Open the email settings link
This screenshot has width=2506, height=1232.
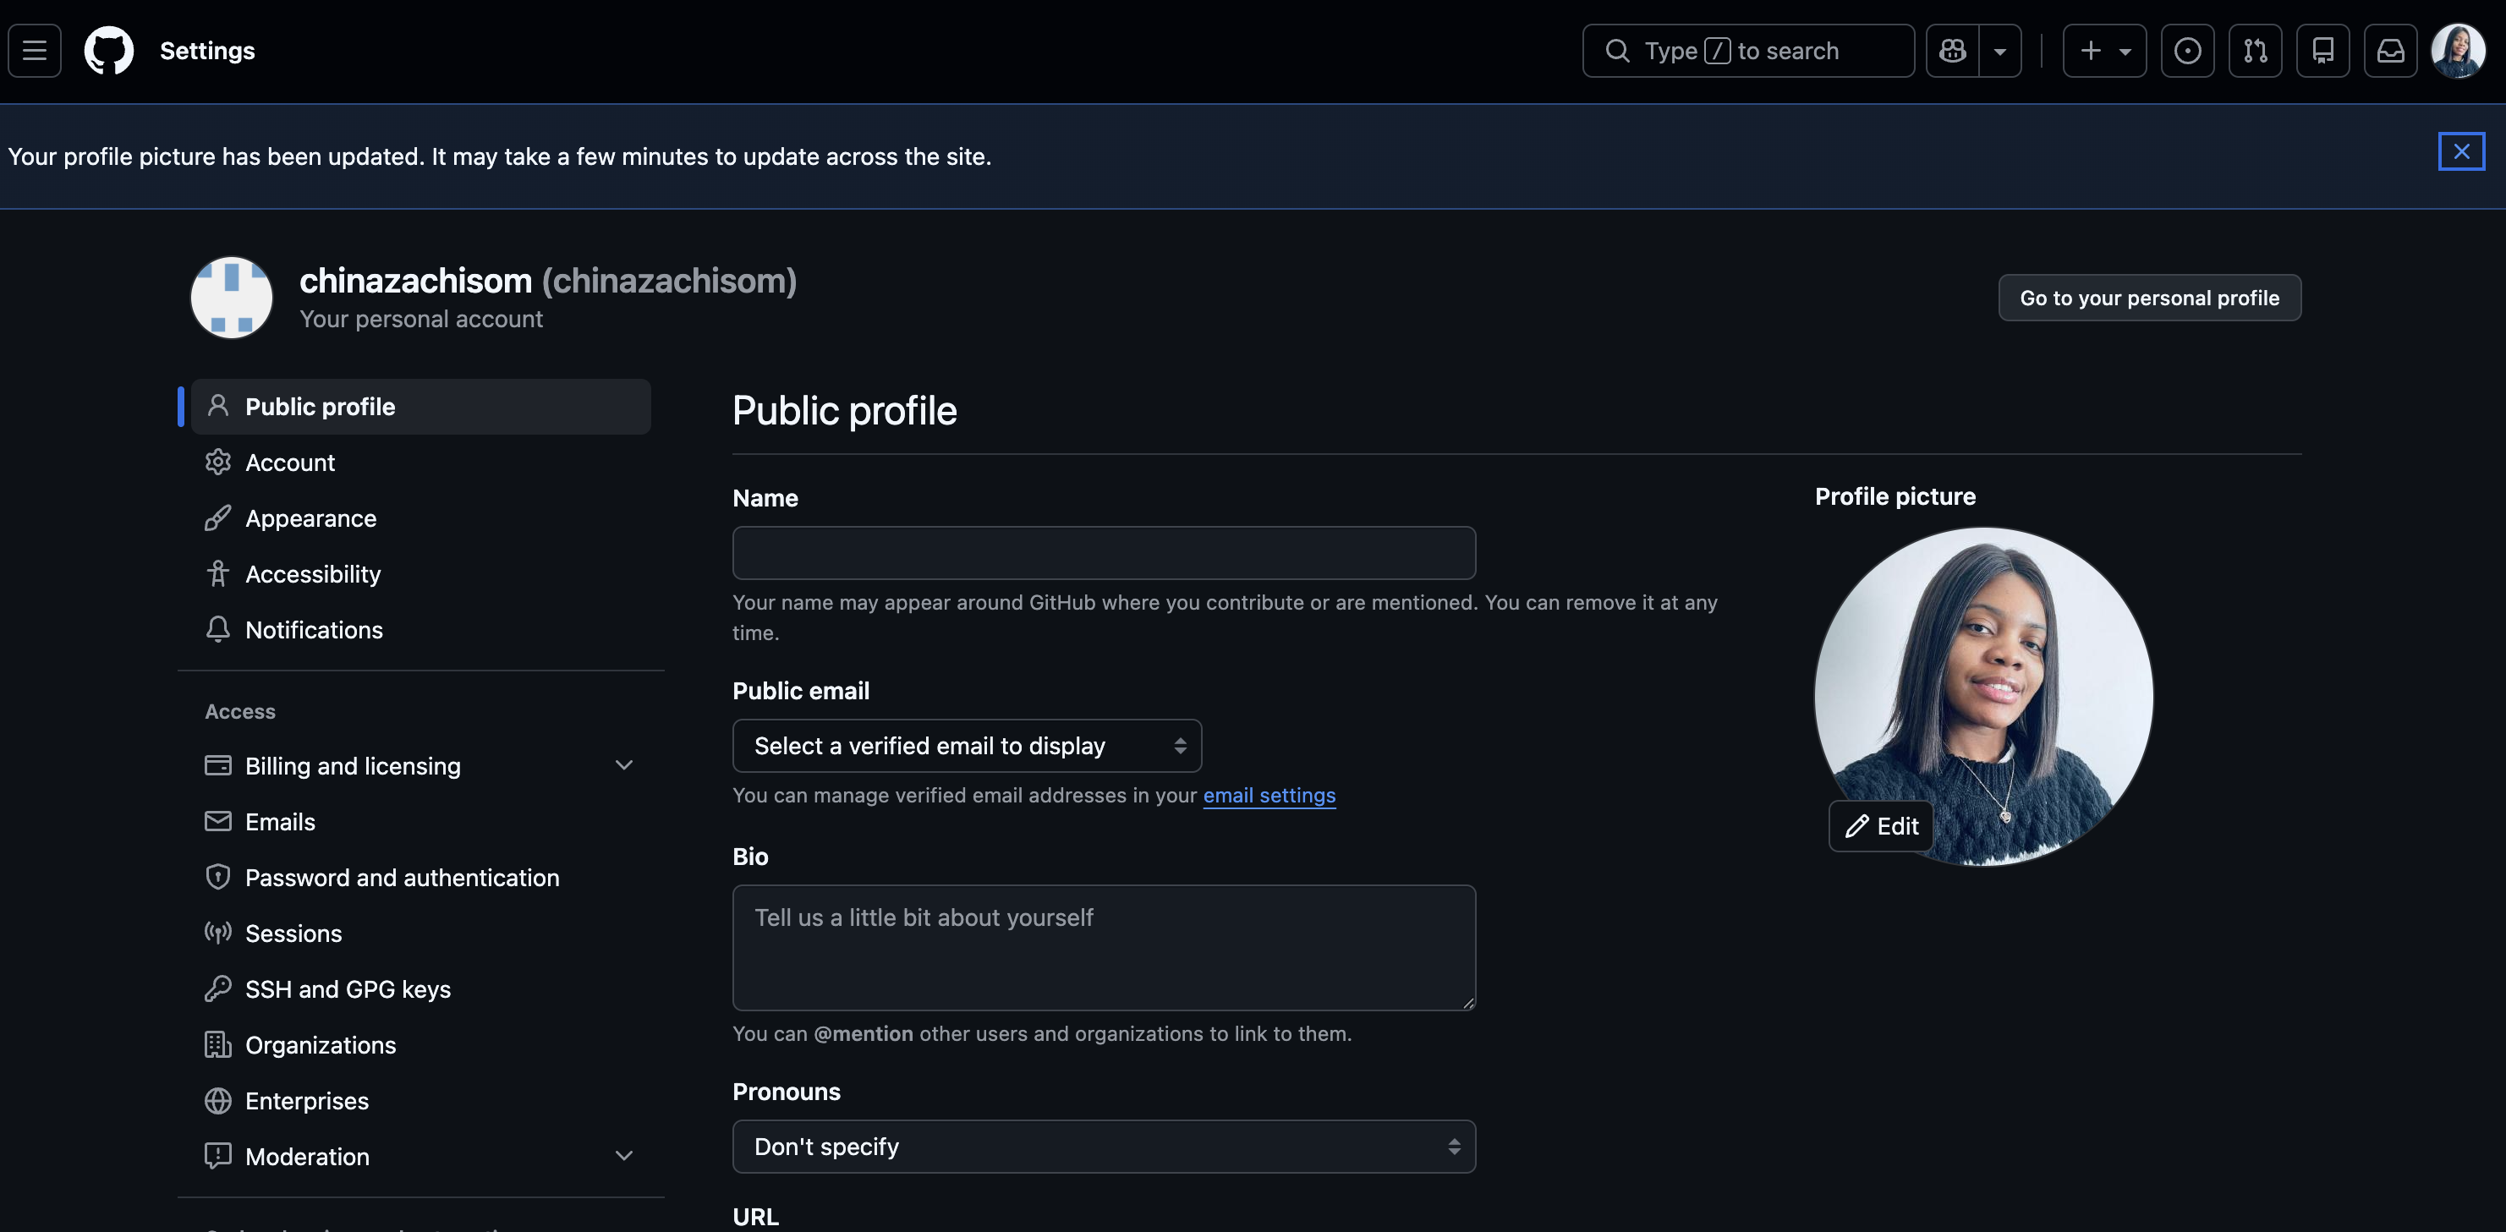click(1269, 795)
